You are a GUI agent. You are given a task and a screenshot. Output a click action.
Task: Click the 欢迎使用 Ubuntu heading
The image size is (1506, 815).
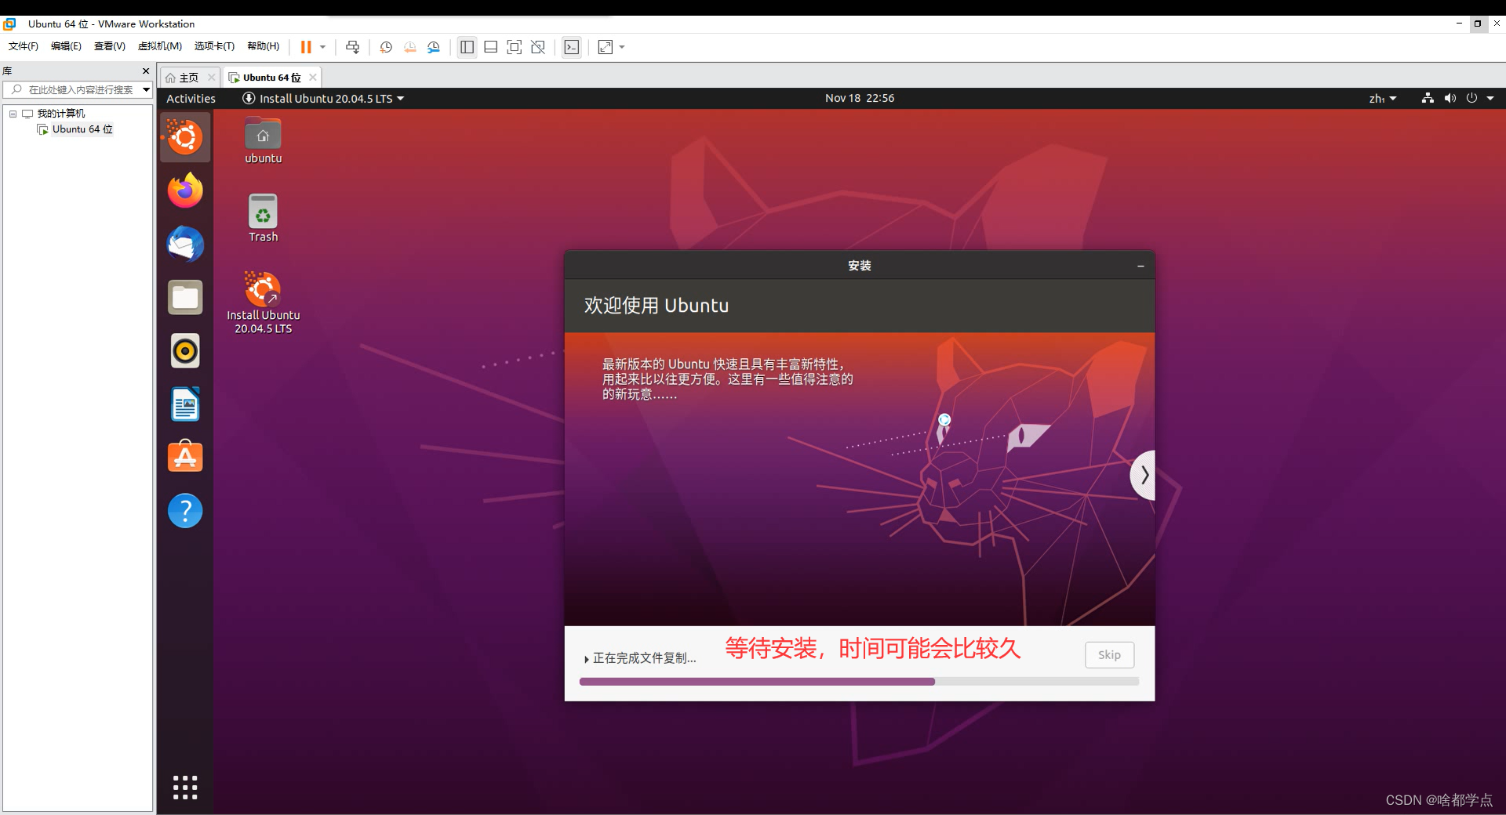tap(657, 306)
